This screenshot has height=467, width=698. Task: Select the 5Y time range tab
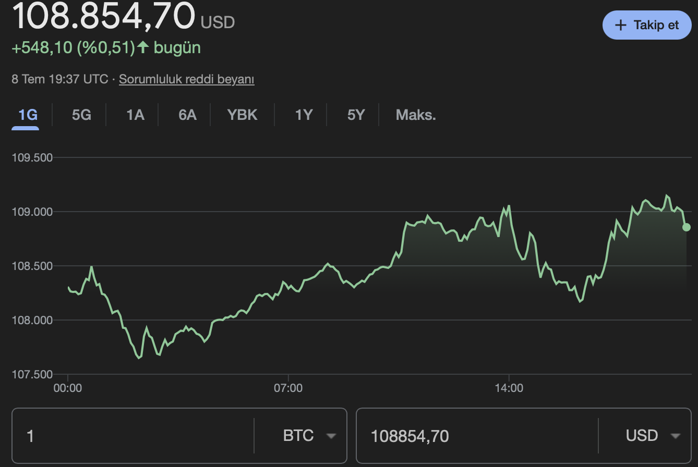coord(356,115)
